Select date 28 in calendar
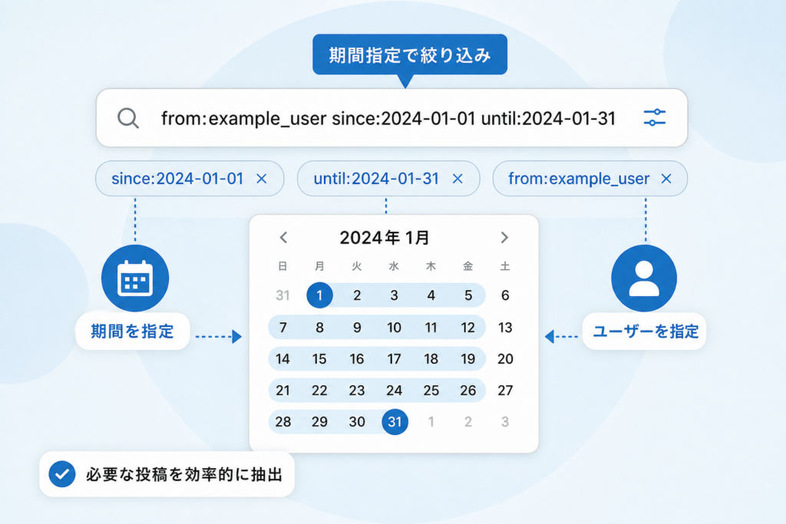 click(282, 422)
